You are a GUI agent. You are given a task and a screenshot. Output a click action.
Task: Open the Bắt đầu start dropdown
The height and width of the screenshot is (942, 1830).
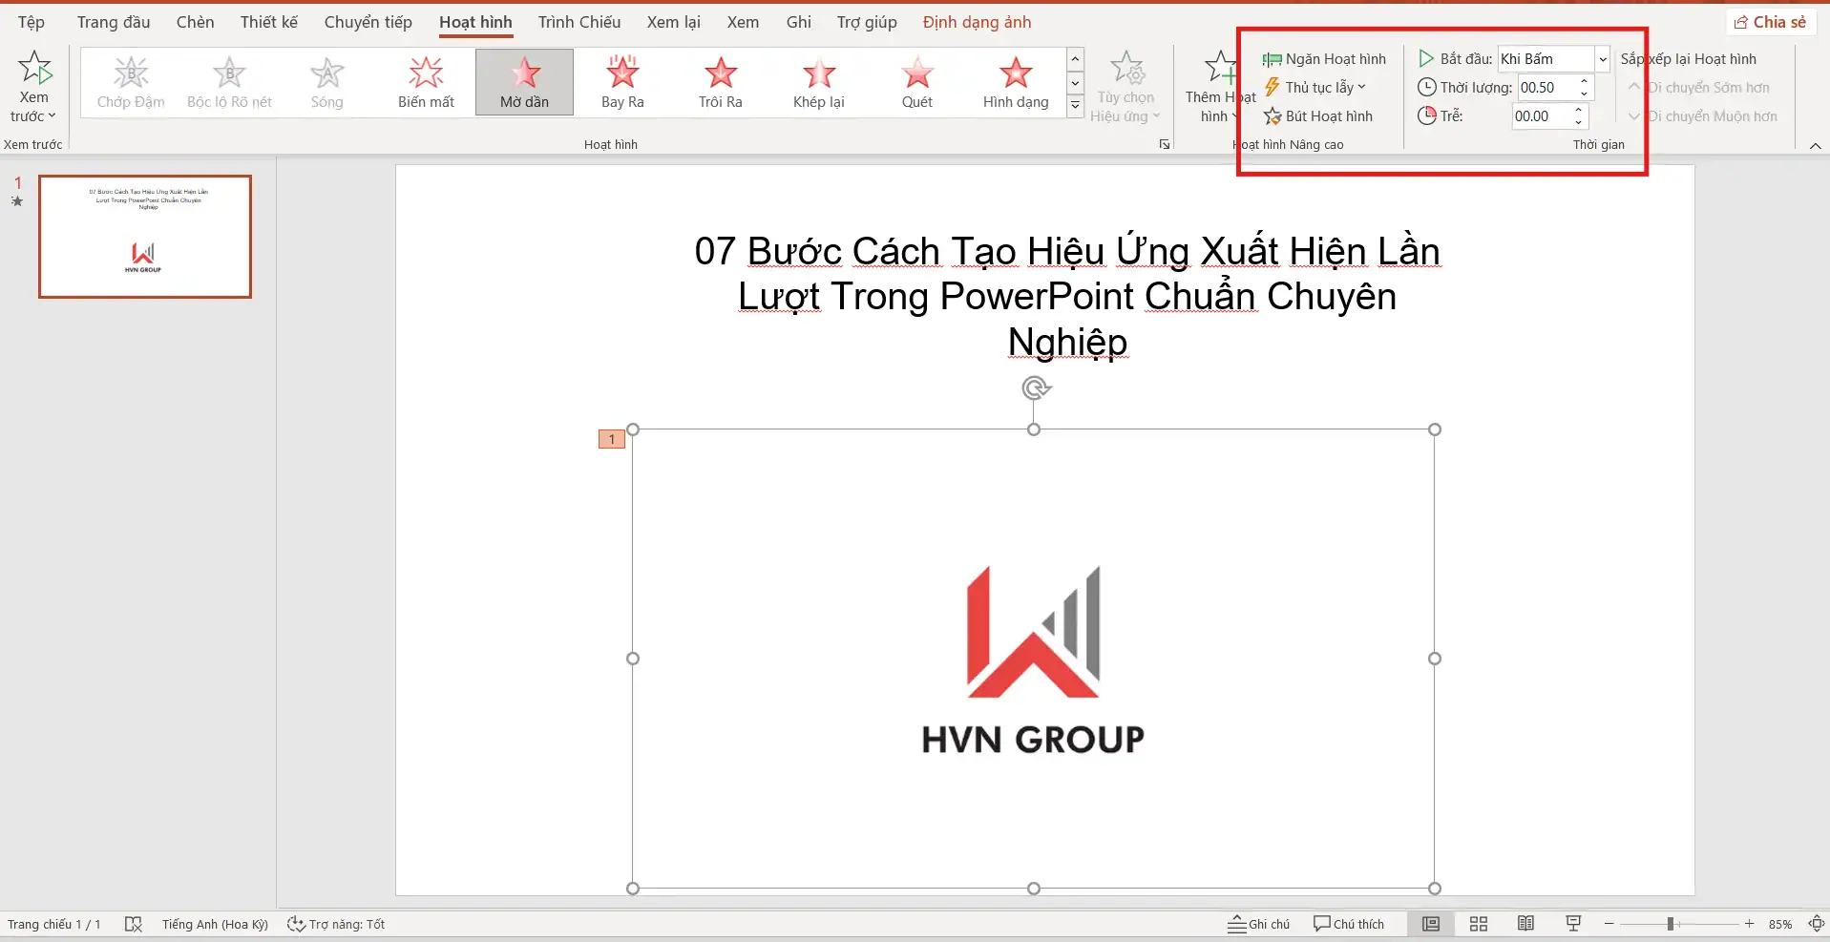(1603, 59)
